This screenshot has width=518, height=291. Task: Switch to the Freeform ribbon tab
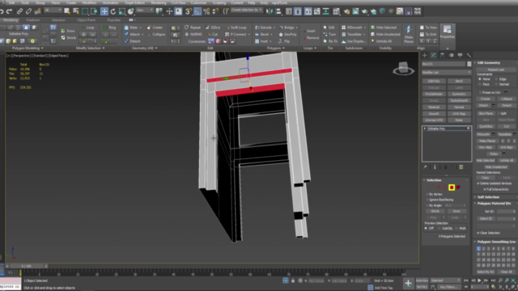[32, 20]
